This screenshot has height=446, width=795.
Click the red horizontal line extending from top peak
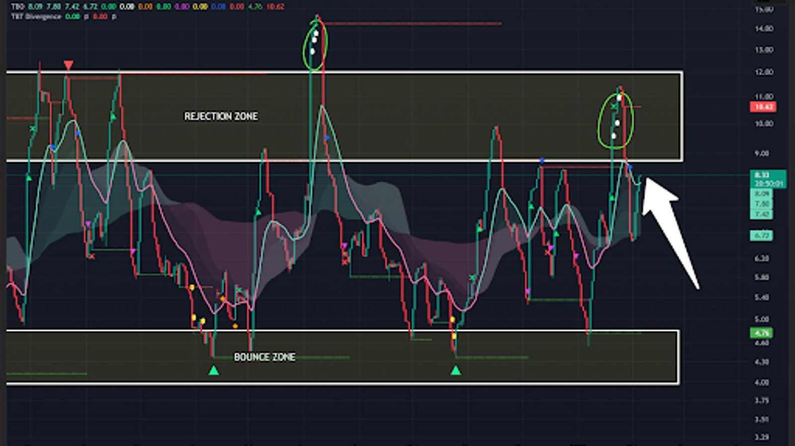[x=412, y=23]
